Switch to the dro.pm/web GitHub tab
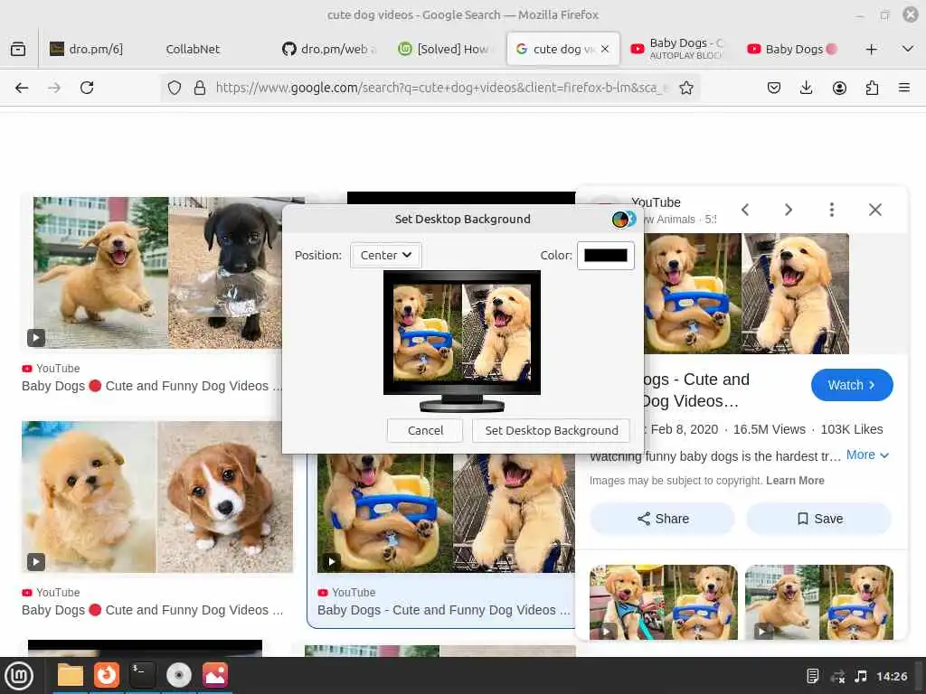The height and width of the screenshot is (694, 926). pyautogui.click(x=329, y=49)
